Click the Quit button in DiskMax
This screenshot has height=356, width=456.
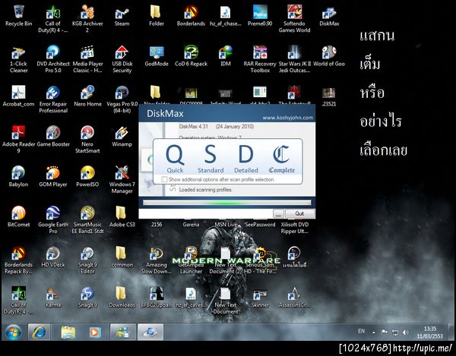tap(299, 213)
